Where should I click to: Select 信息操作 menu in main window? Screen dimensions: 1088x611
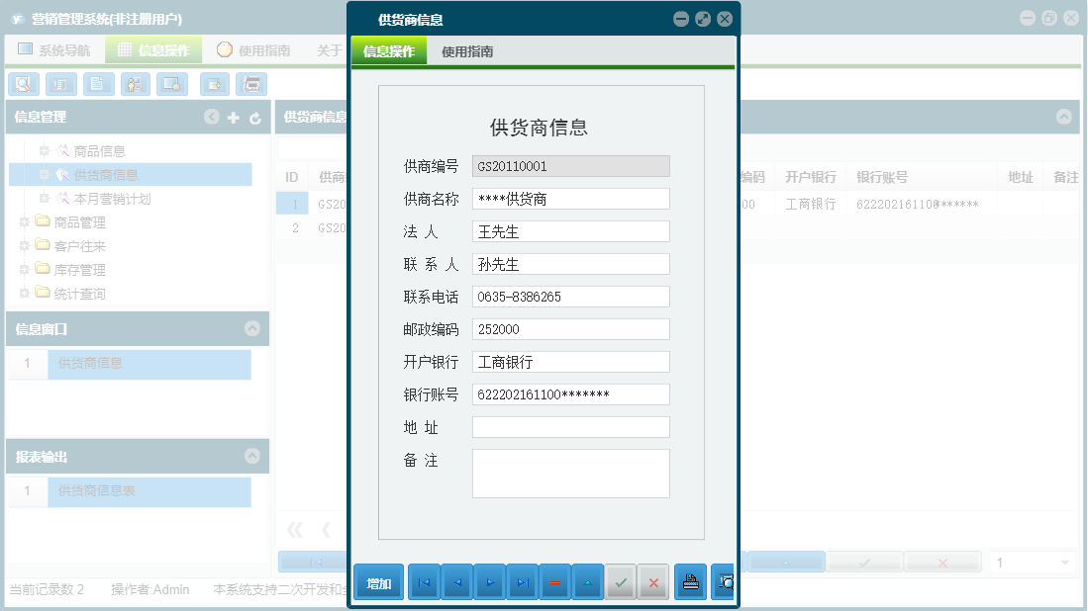point(154,49)
